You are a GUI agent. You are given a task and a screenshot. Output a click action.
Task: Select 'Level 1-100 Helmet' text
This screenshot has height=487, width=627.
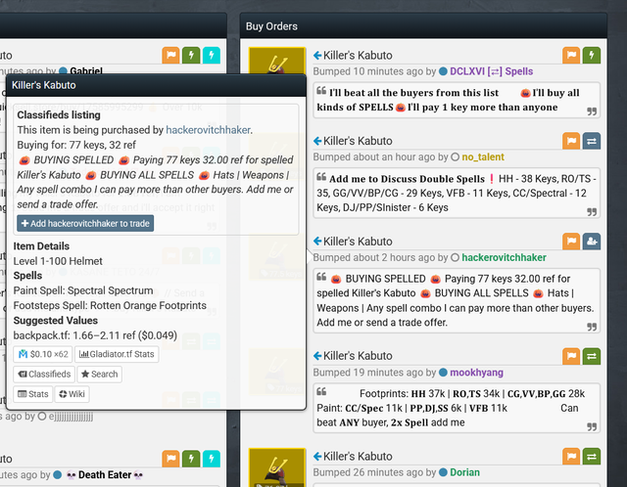(x=58, y=261)
